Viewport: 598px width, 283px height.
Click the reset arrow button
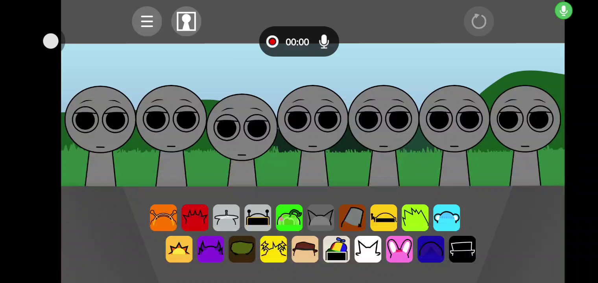[479, 21]
